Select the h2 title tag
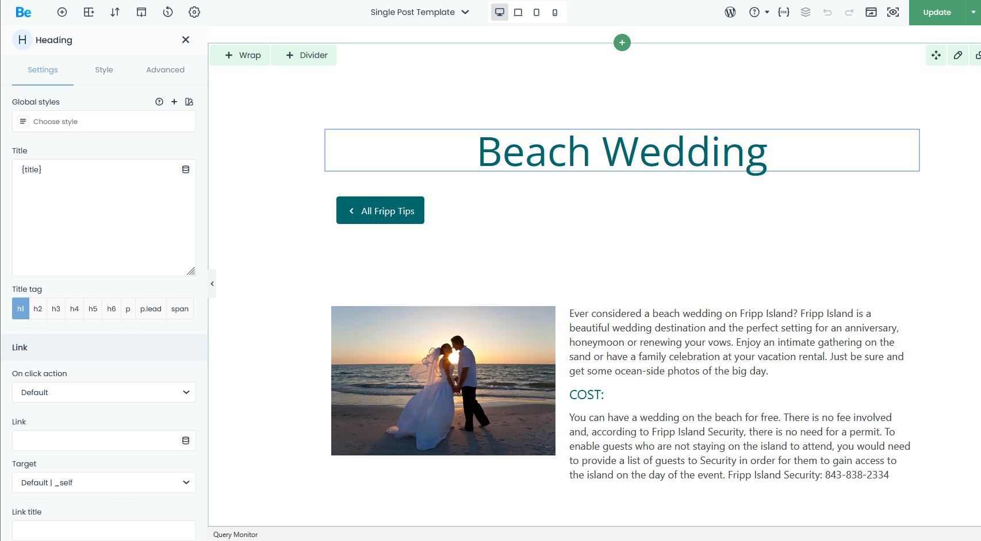981x541 pixels. click(38, 309)
